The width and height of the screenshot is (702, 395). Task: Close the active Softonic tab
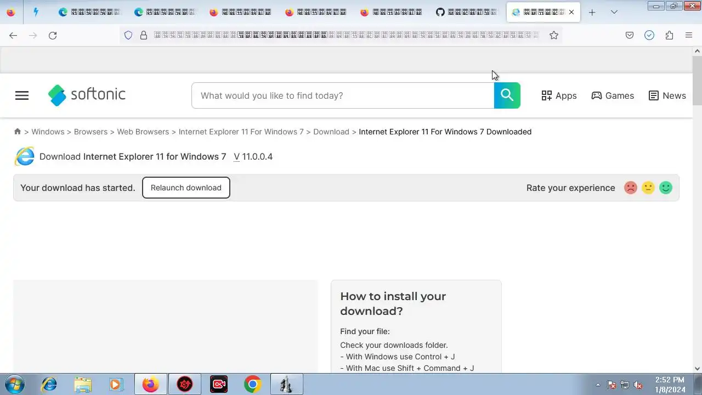[571, 12]
